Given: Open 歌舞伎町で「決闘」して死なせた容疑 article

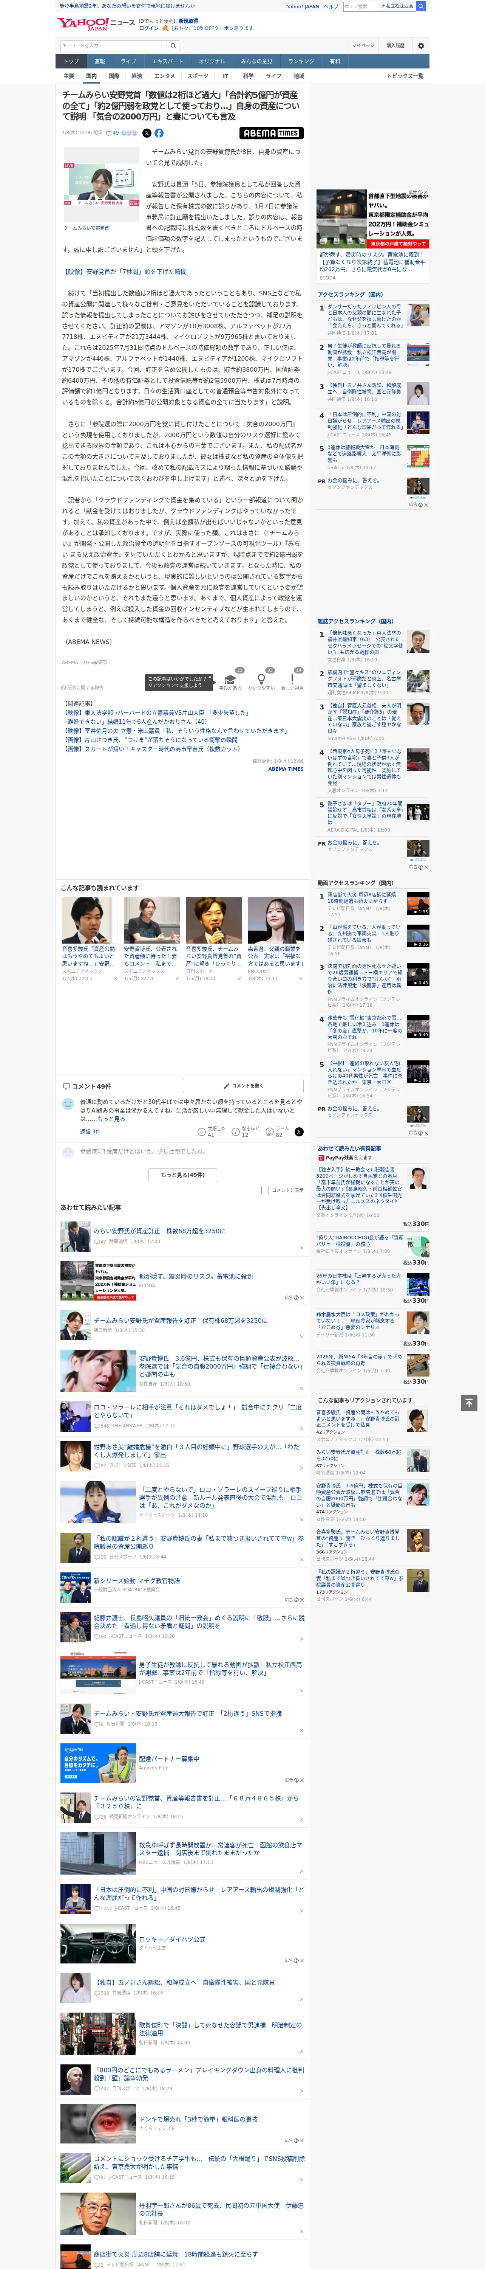Looking at the screenshot, I should pyautogui.click(x=220, y=2029).
